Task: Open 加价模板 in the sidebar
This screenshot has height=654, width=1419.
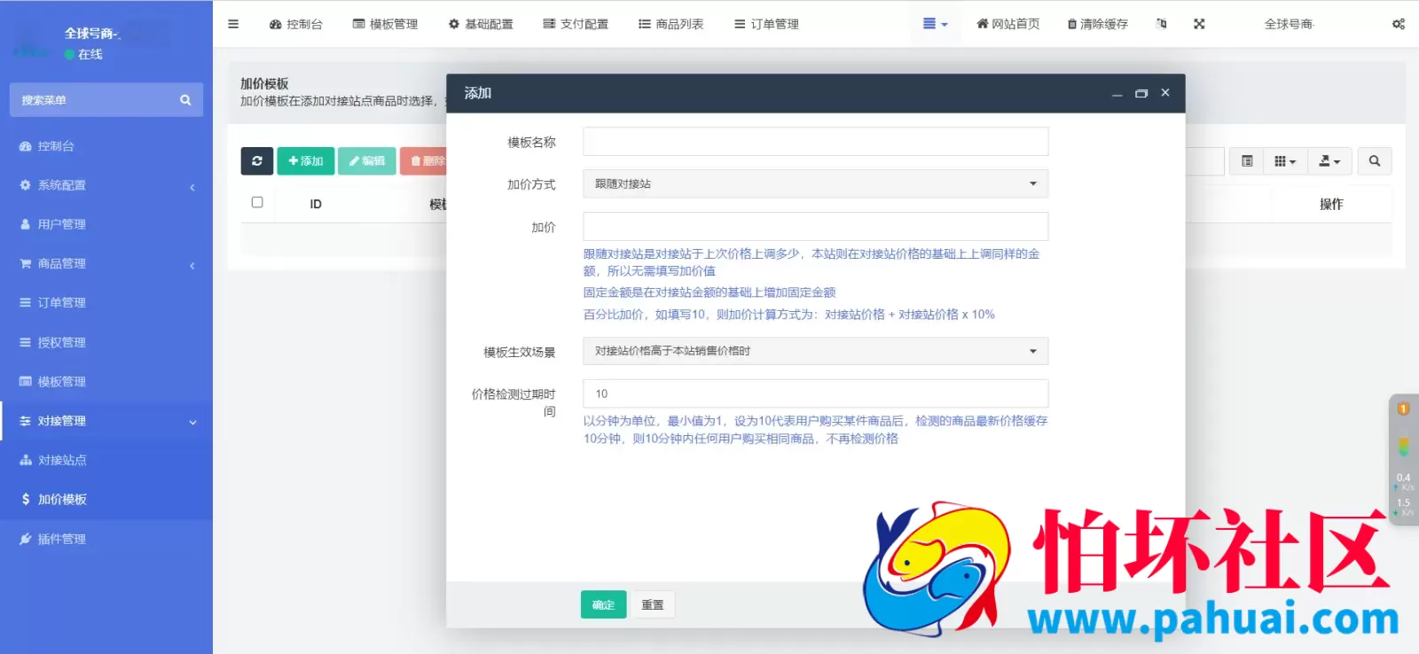Action: (106, 499)
